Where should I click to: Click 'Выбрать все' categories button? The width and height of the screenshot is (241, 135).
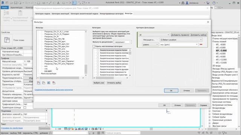click(x=99, y=83)
